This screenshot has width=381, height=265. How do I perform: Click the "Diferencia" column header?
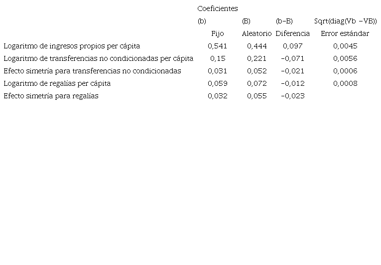click(x=292, y=33)
